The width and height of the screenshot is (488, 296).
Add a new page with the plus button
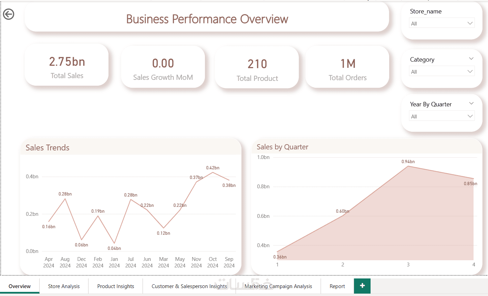click(362, 286)
